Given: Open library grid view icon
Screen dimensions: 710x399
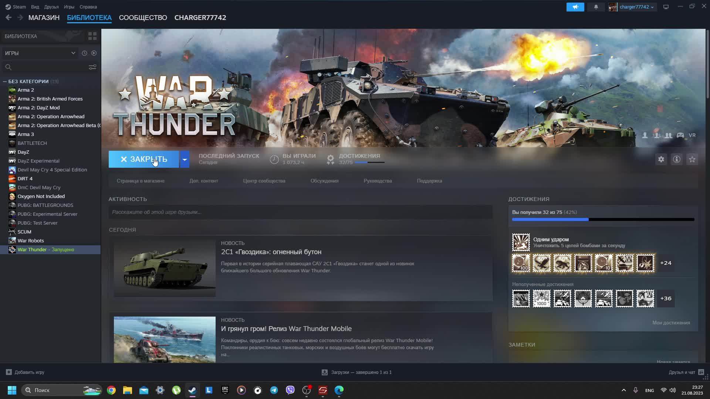Looking at the screenshot, I should (92, 36).
